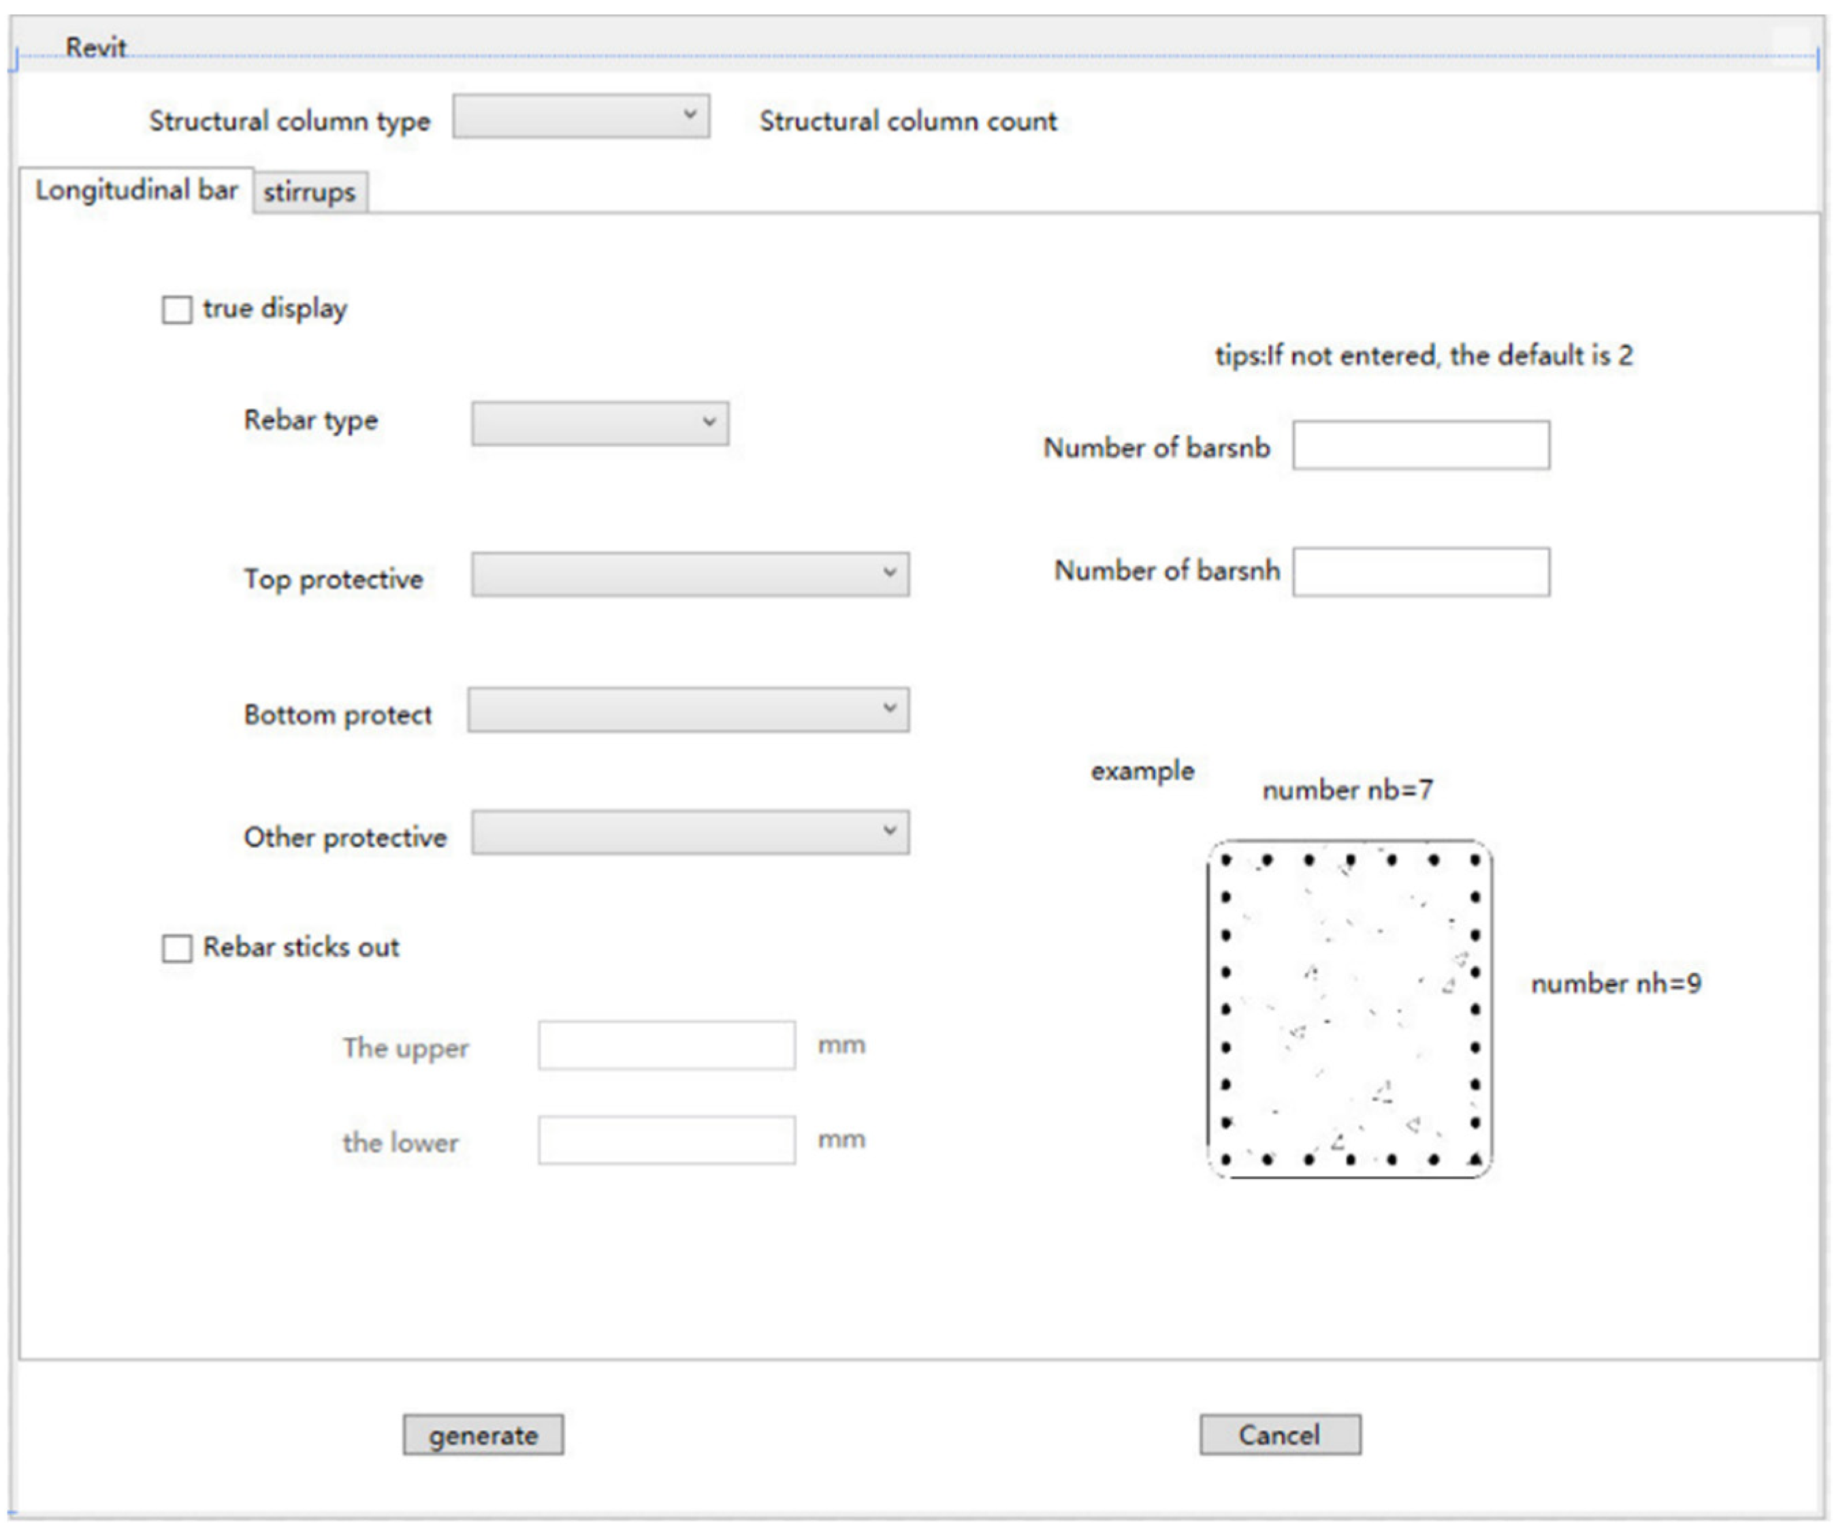Open the Structural column type dropdown
Viewport: 1834px width, 1535px height.
[x=581, y=114]
